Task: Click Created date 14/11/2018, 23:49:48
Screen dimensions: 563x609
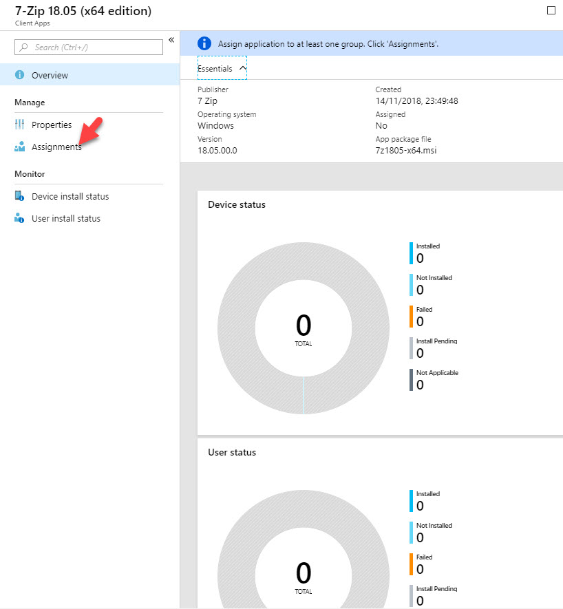Action: [x=416, y=101]
